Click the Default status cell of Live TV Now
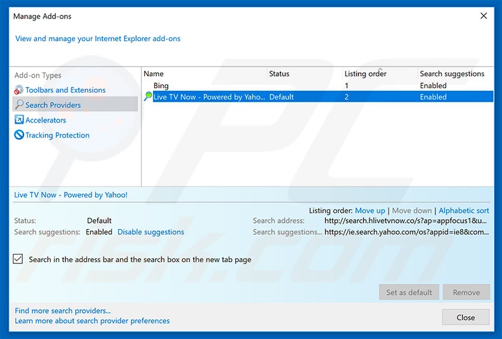 tap(281, 97)
